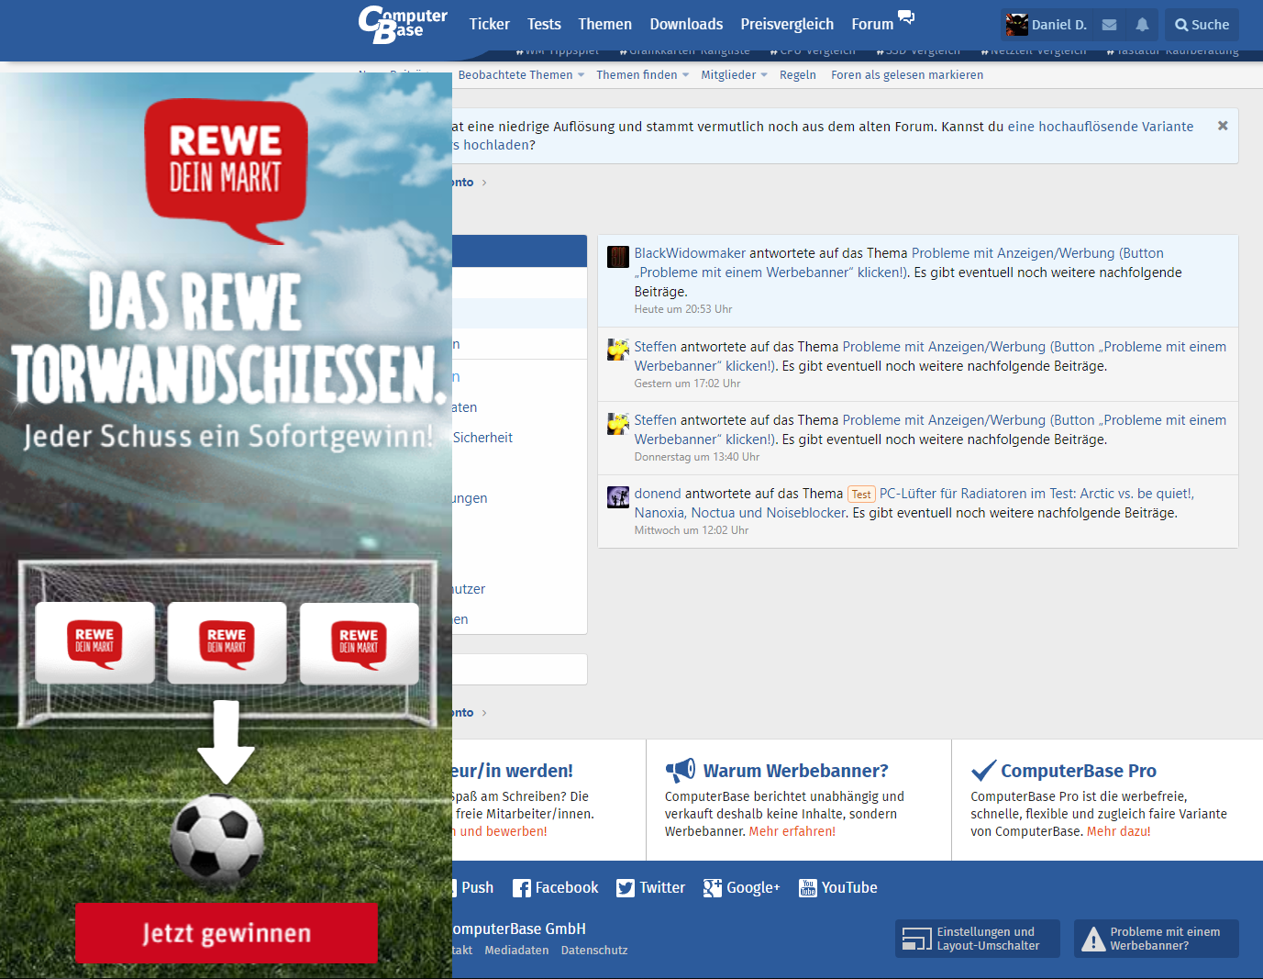This screenshot has width=1263, height=979.
Task: Open the ComputerBase logo homepage
Action: click(x=403, y=25)
